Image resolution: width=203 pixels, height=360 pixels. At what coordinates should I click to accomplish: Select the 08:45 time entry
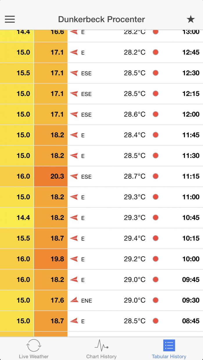pos(191,321)
